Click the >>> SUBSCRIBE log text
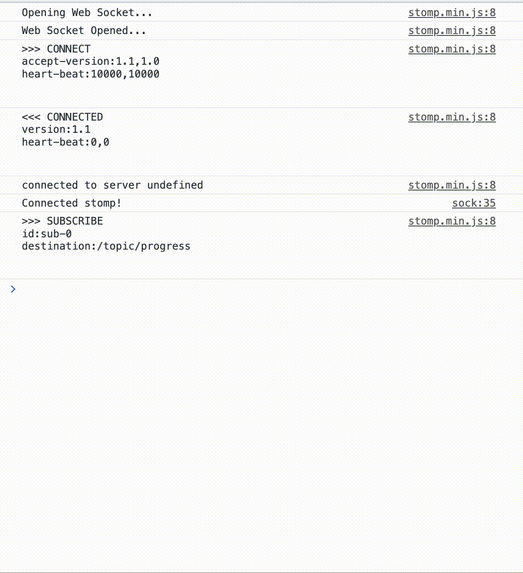 (62, 221)
